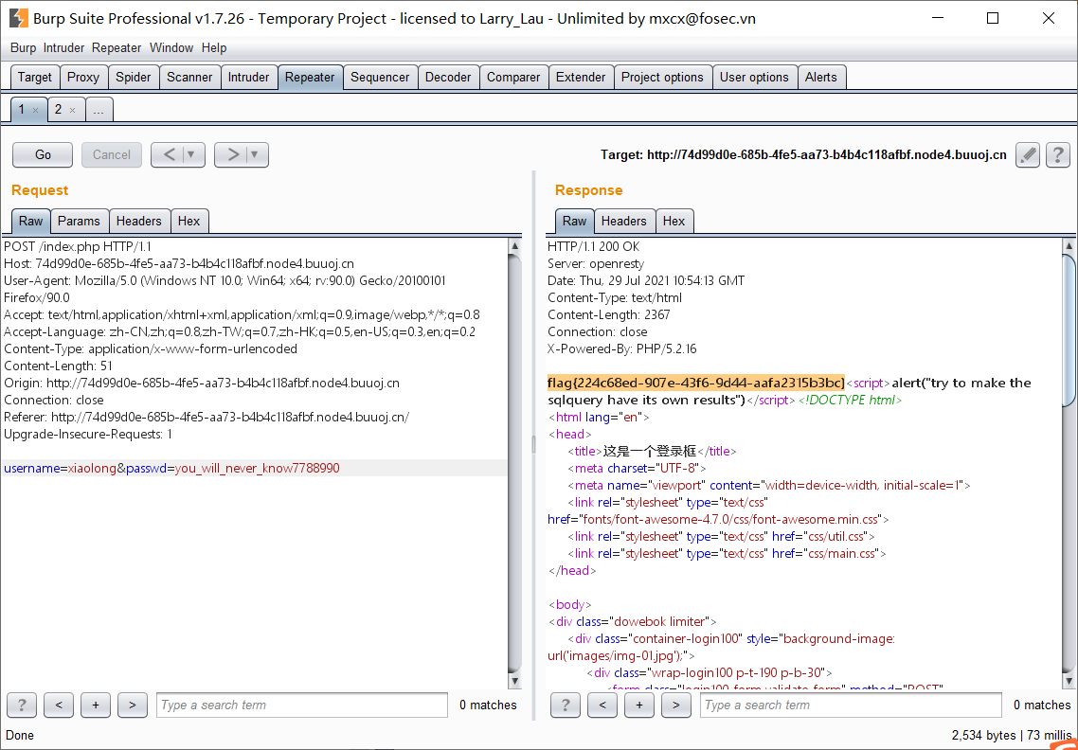Open the Project options tab
1078x750 pixels.
pos(663,77)
